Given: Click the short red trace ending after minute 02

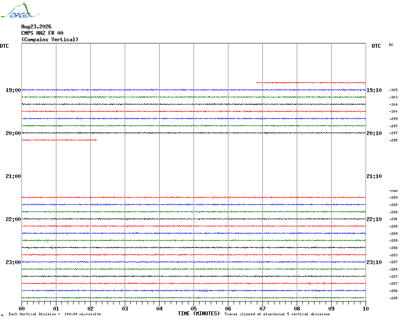Looking at the screenshot, I should (x=59, y=140).
